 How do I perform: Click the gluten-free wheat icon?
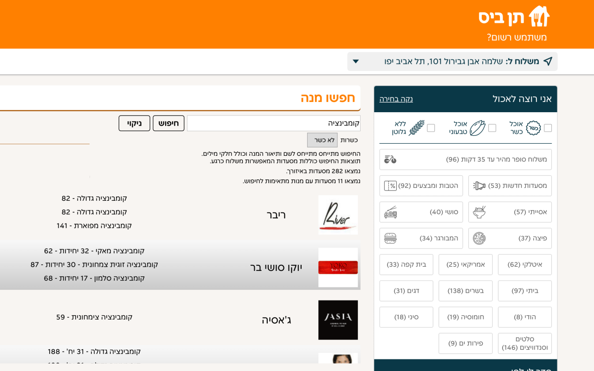tap(416, 128)
